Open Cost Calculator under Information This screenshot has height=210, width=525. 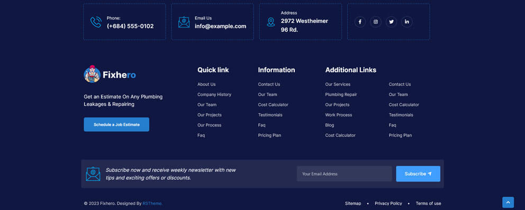click(273, 105)
